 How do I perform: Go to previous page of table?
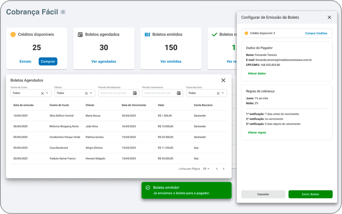(217, 169)
